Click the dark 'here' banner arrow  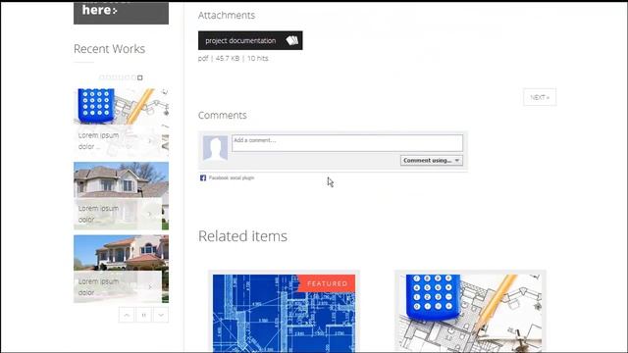[116, 11]
